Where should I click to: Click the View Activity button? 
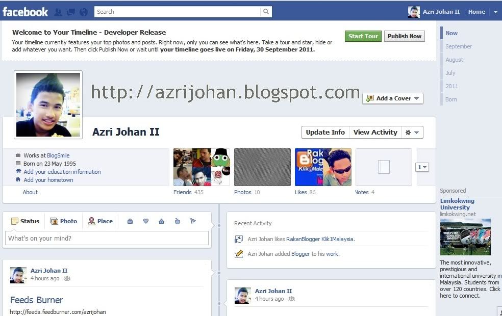point(375,133)
